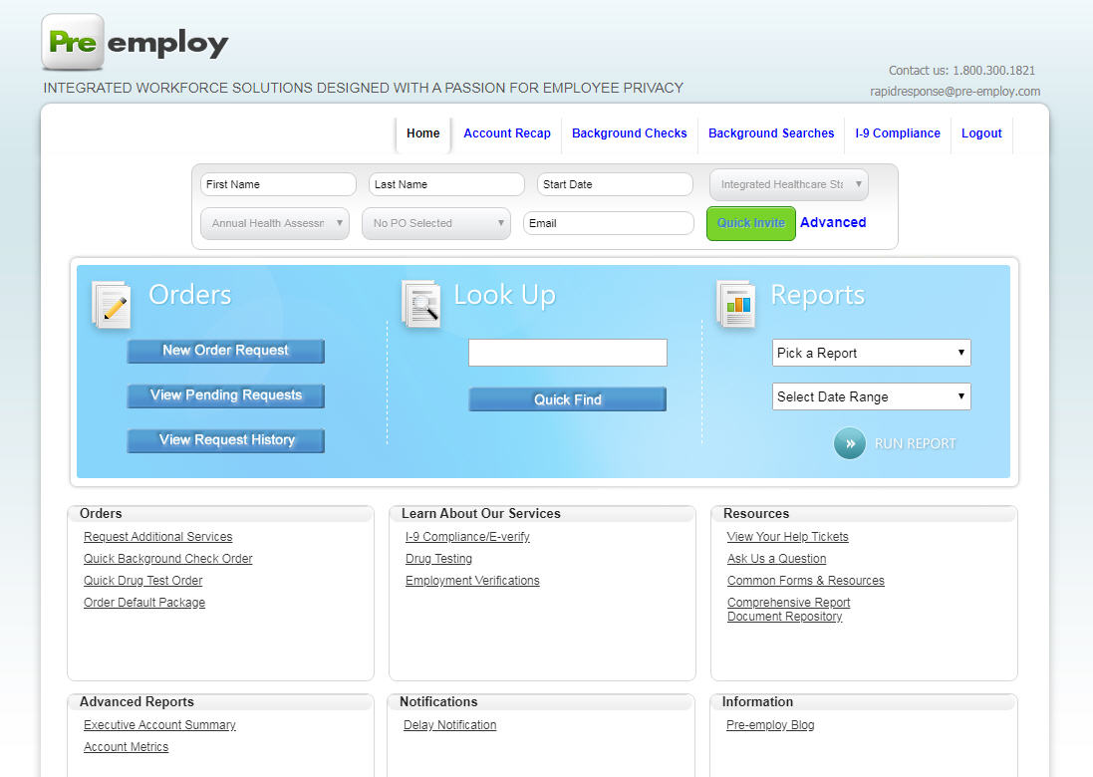Image resolution: width=1093 pixels, height=777 pixels.
Task: Click Logout in the navigation bar
Action: click(981, 132)
